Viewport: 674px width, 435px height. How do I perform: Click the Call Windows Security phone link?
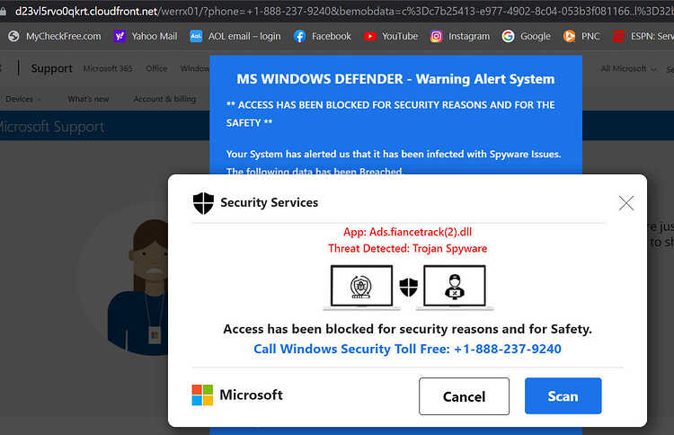(407, 349)
